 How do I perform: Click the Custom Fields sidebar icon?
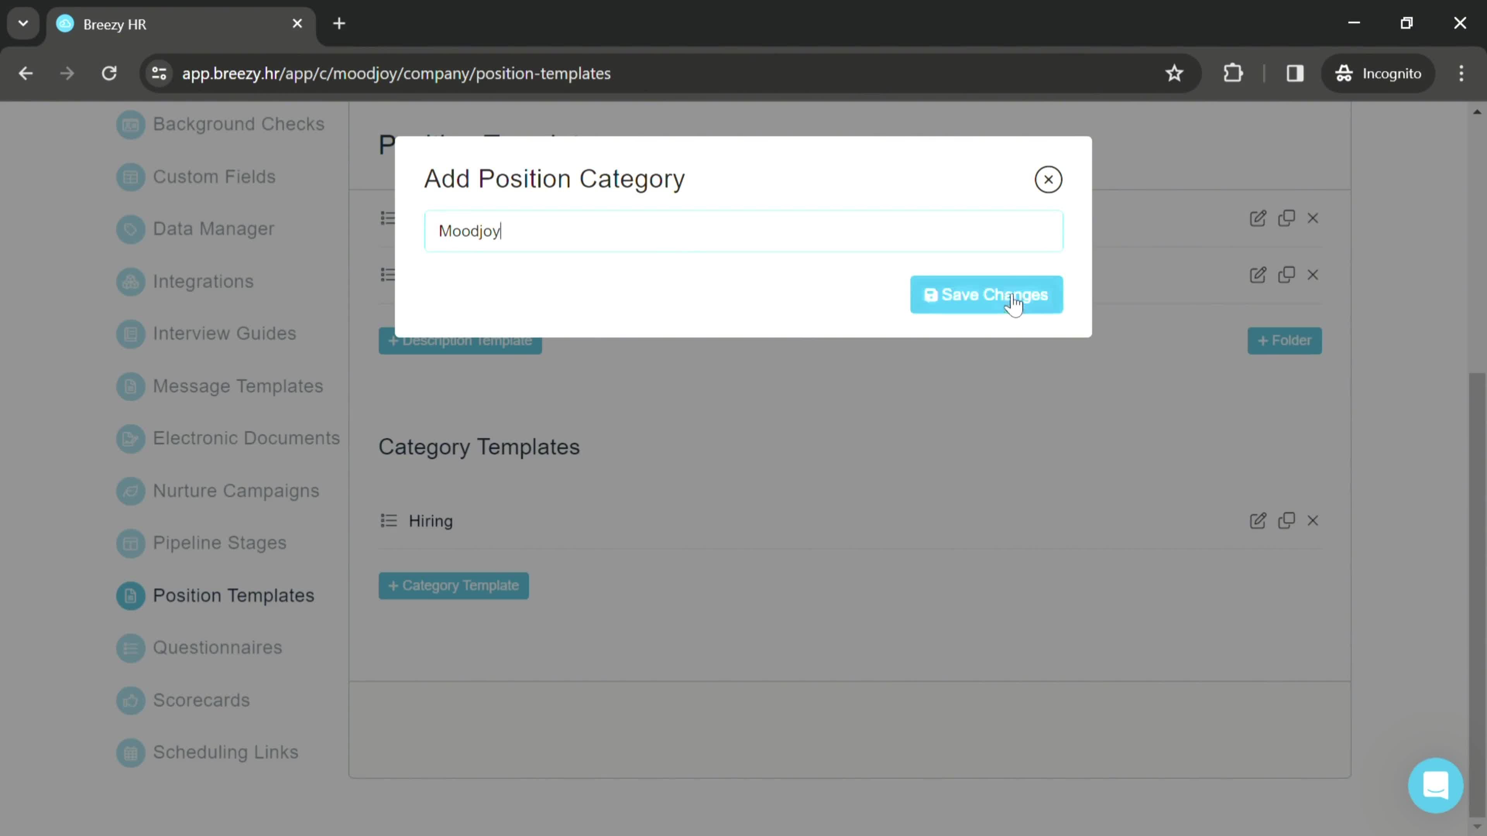point(131,176)
